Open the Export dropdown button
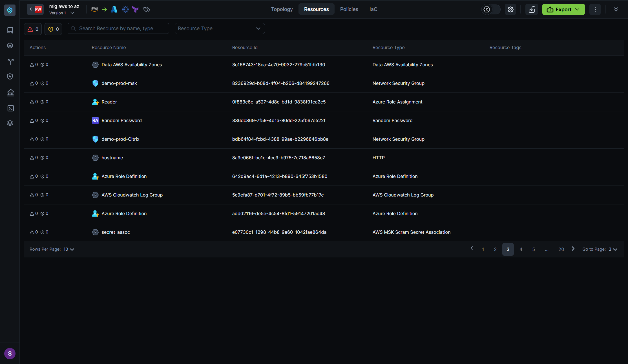This screenshot has height=364, width=628. 563,9
